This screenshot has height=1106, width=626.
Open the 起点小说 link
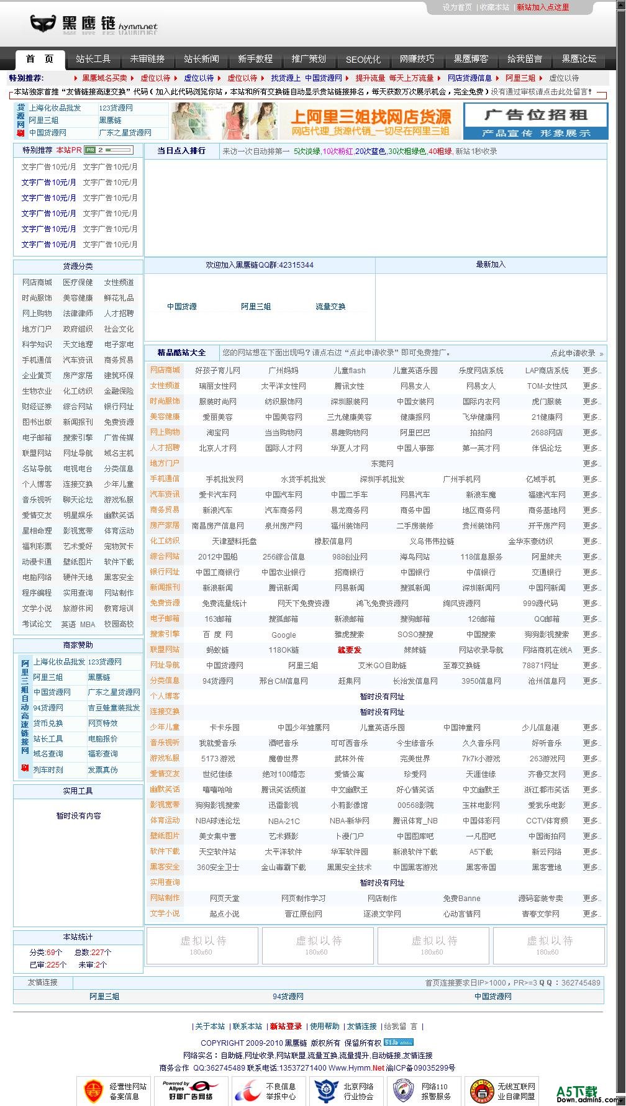[224, 914]
